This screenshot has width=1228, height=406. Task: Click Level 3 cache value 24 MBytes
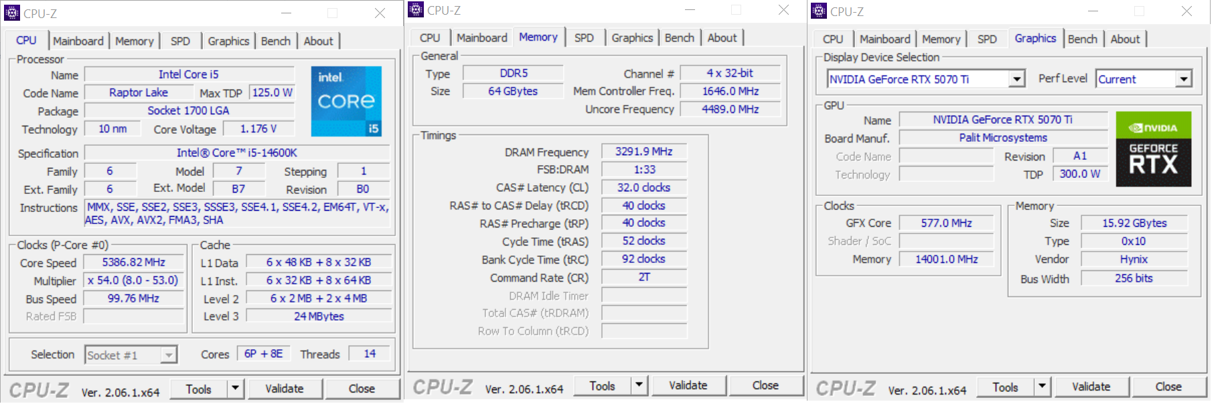[319, 316]
